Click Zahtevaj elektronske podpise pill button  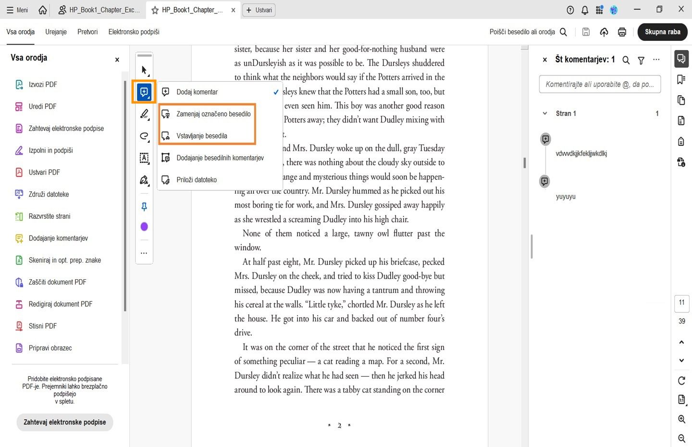coord(65,422)
